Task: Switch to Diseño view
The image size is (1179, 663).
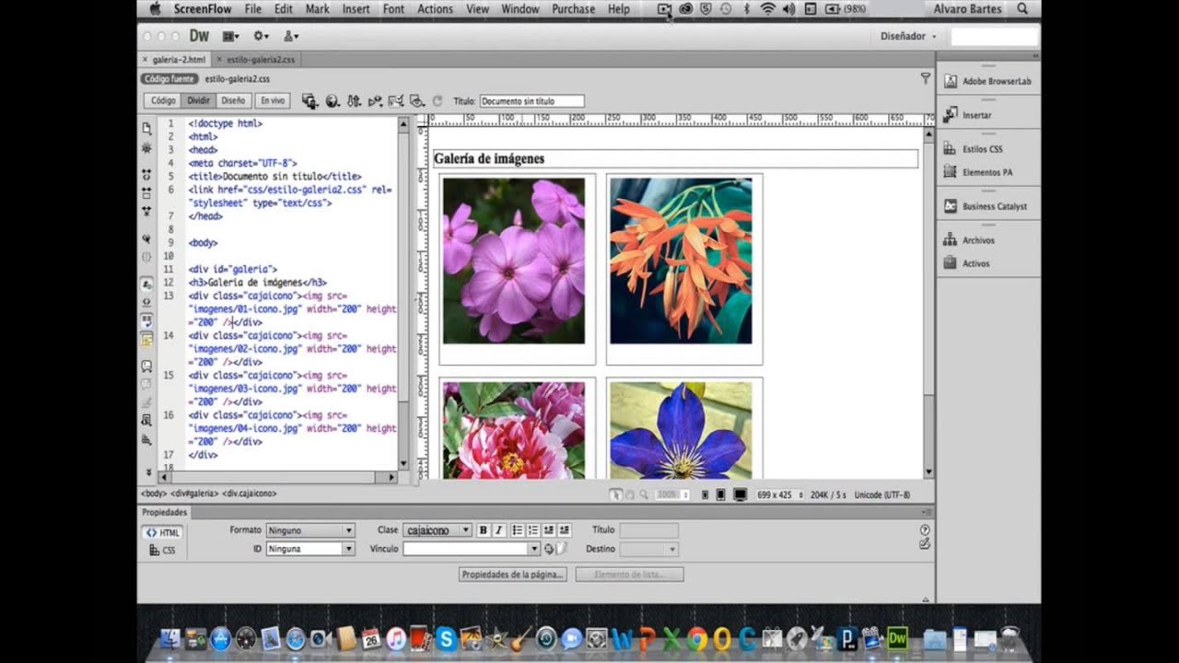Action: tap(233, 100)
